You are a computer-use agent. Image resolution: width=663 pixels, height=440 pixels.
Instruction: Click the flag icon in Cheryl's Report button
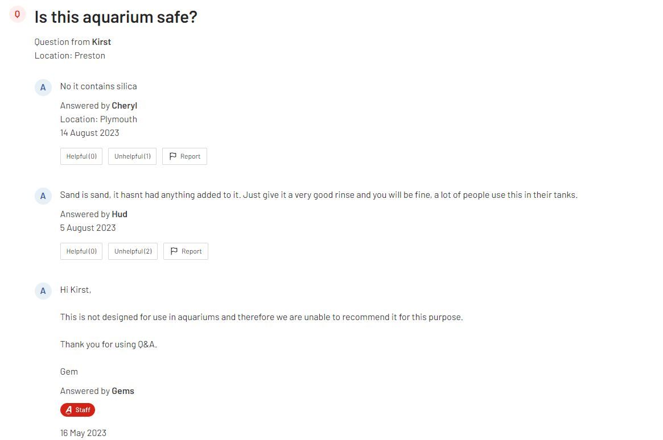(x=173, y=156)
